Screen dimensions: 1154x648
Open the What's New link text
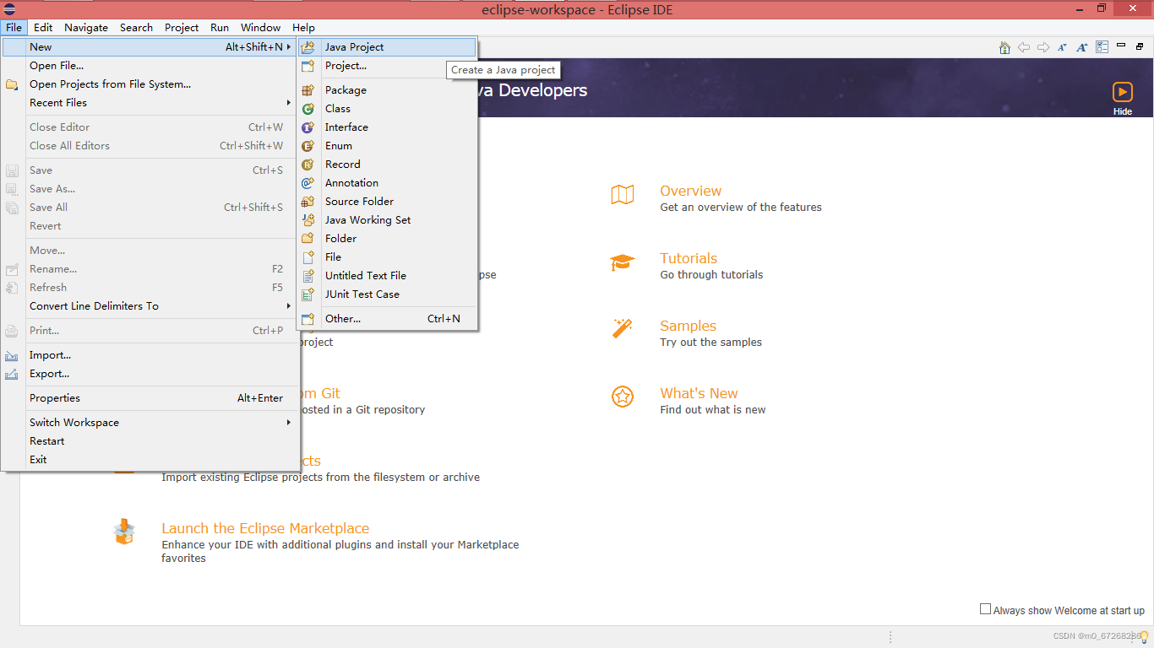point(699,394)
